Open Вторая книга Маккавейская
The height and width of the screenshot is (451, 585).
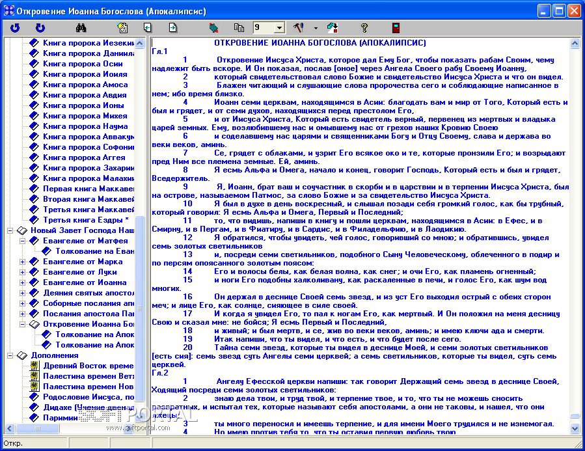(x=88, y=199)
